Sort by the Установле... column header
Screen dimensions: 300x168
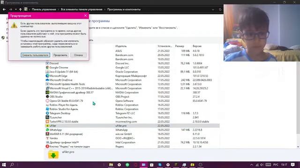click(x=165, y=46)
